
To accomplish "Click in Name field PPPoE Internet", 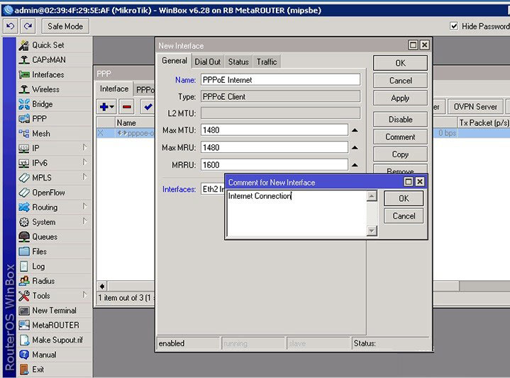I will [x=280, y=80].
